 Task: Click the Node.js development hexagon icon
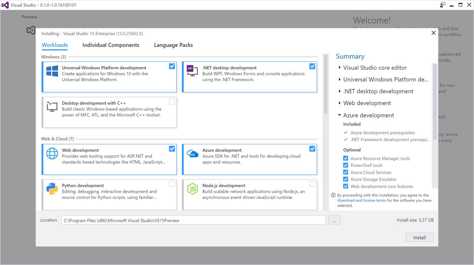pos(192,189)
